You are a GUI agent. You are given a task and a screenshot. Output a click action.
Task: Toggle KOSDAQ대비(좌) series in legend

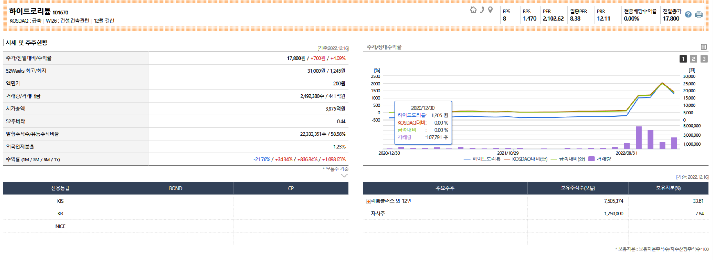(526, 159)
